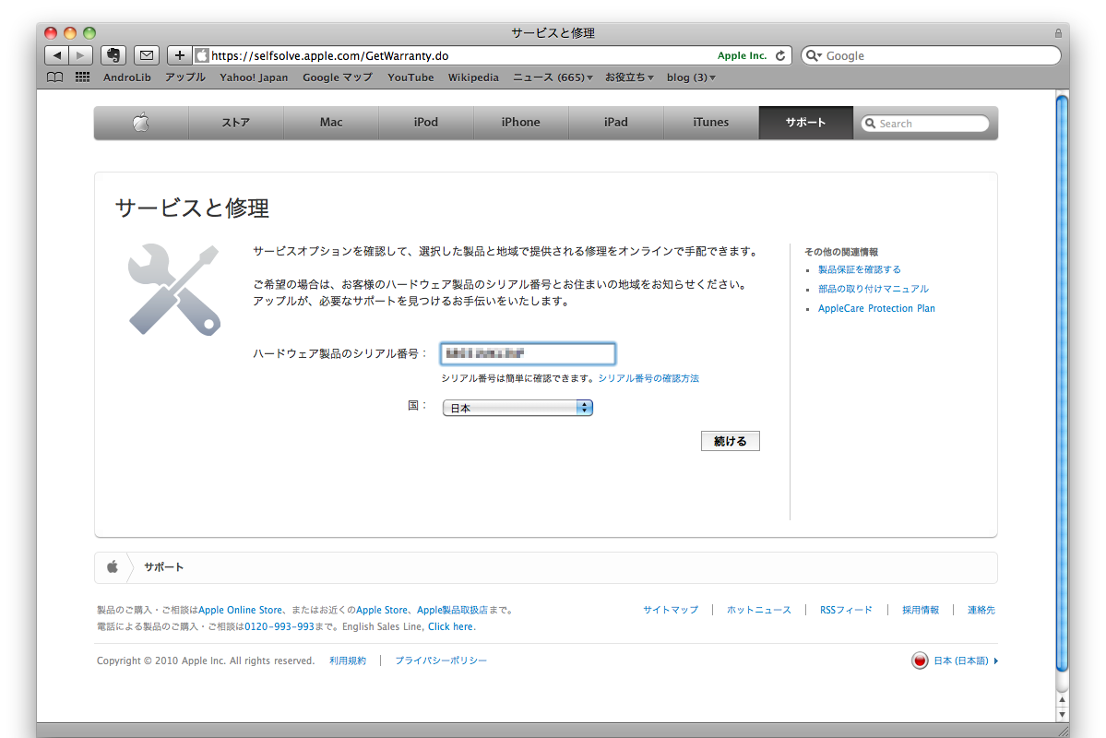This screenshot has width=1106, height=738.
Task: Focus the Apple site Search field
Action: (924, 124)
